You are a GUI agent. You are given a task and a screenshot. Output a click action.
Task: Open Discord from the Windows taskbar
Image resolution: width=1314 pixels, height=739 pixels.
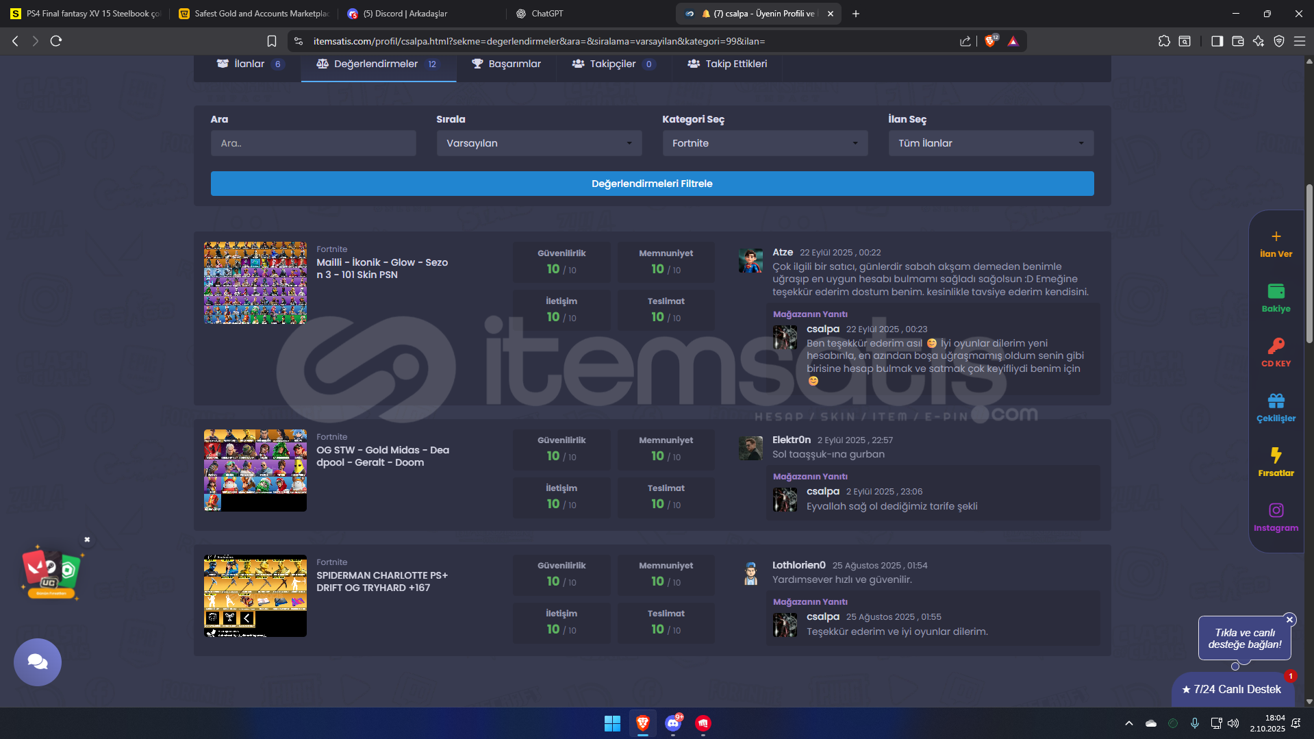click(x=673, y=723)
